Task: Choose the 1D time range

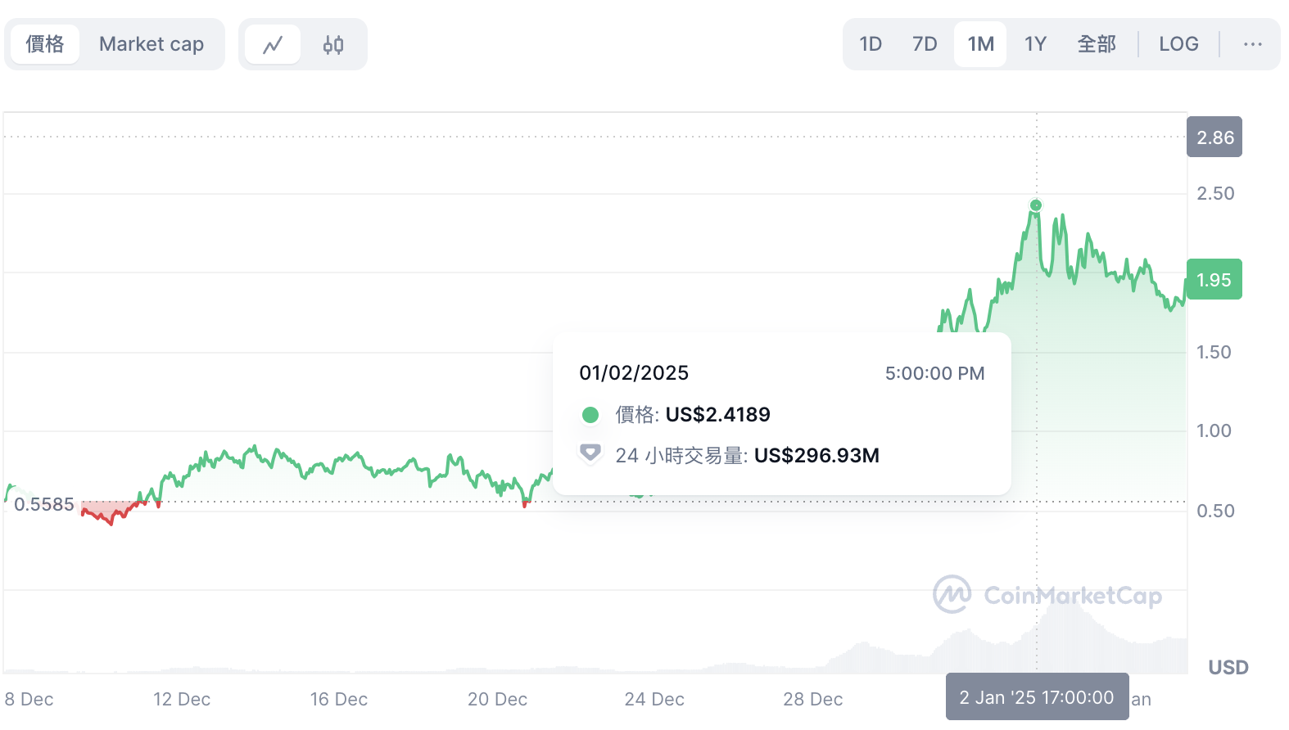Action: pos(871,44)
